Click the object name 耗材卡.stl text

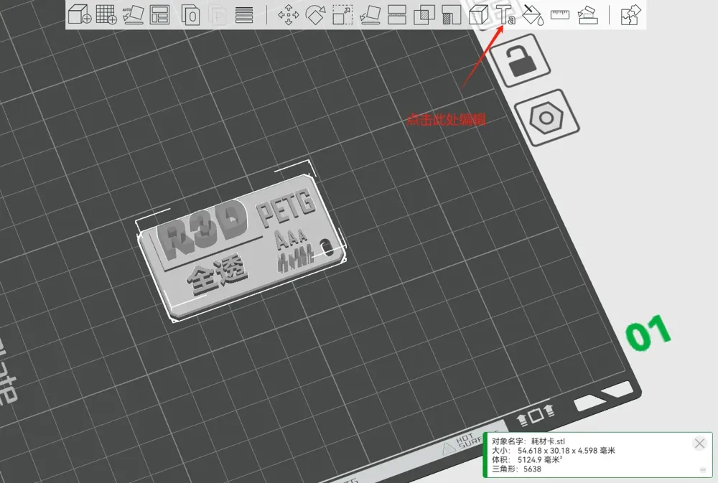pos(548,441)
